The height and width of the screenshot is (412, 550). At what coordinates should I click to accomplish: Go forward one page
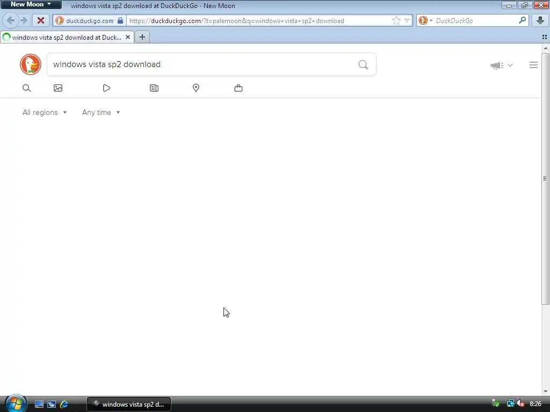(x=24, y=20)
